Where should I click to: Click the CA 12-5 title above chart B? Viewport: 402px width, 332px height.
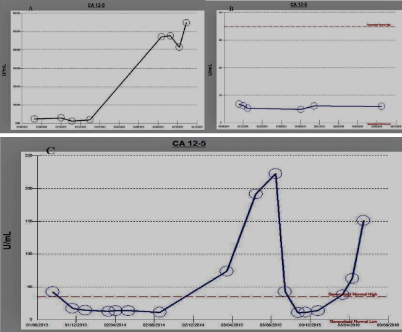click(299, 5)
